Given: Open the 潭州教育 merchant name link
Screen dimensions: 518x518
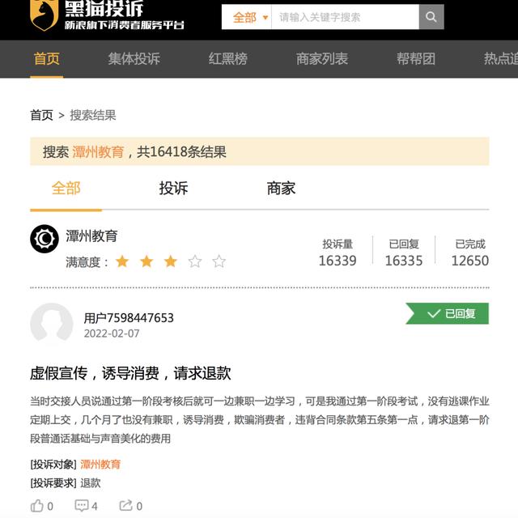Looking at the screenshot, I should tap(91, 236).
